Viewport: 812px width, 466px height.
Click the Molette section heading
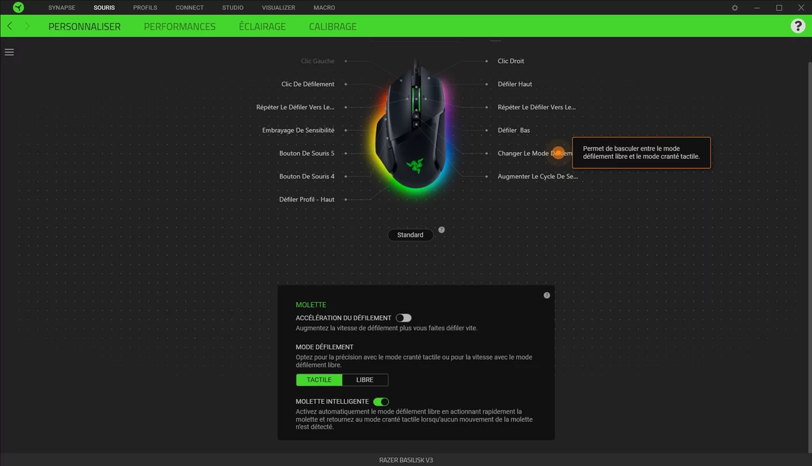click(x=311, y=305)
